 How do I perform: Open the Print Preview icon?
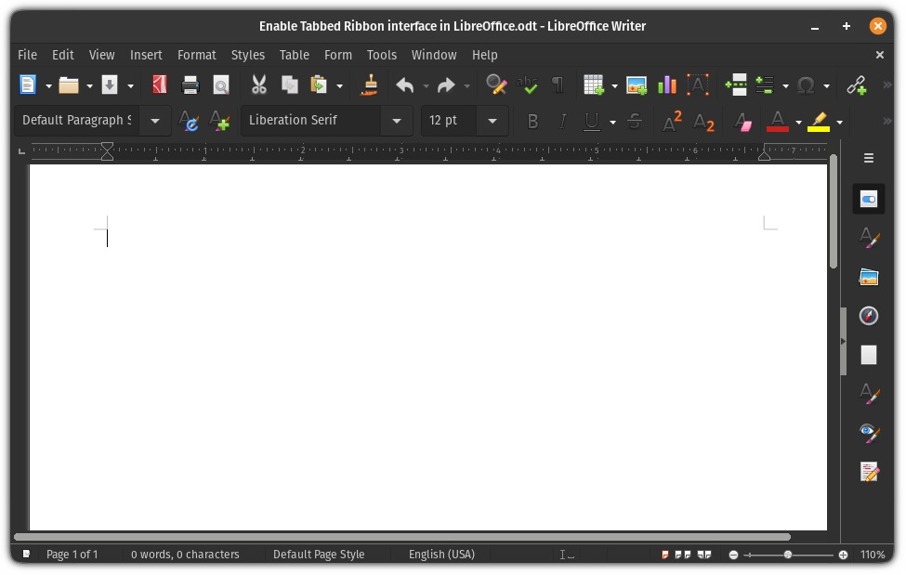tap(221, 85)
